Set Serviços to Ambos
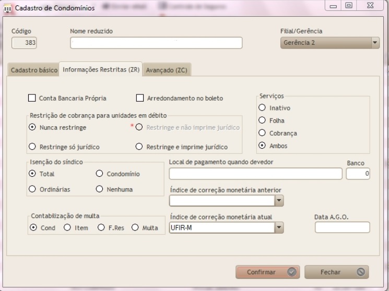The height and width of the screenshot is (291, 389). [x=262, y=145]
